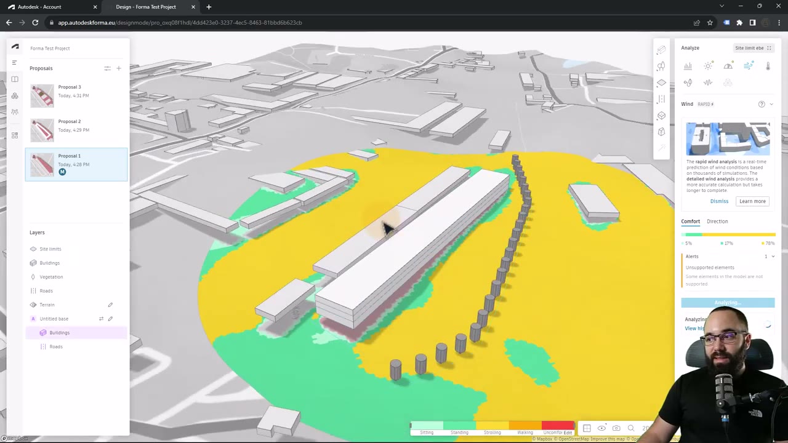This screenshot has width=788, height=443.
Task: Open browser extensions puzzle icon
Action: tap(739, 23)
